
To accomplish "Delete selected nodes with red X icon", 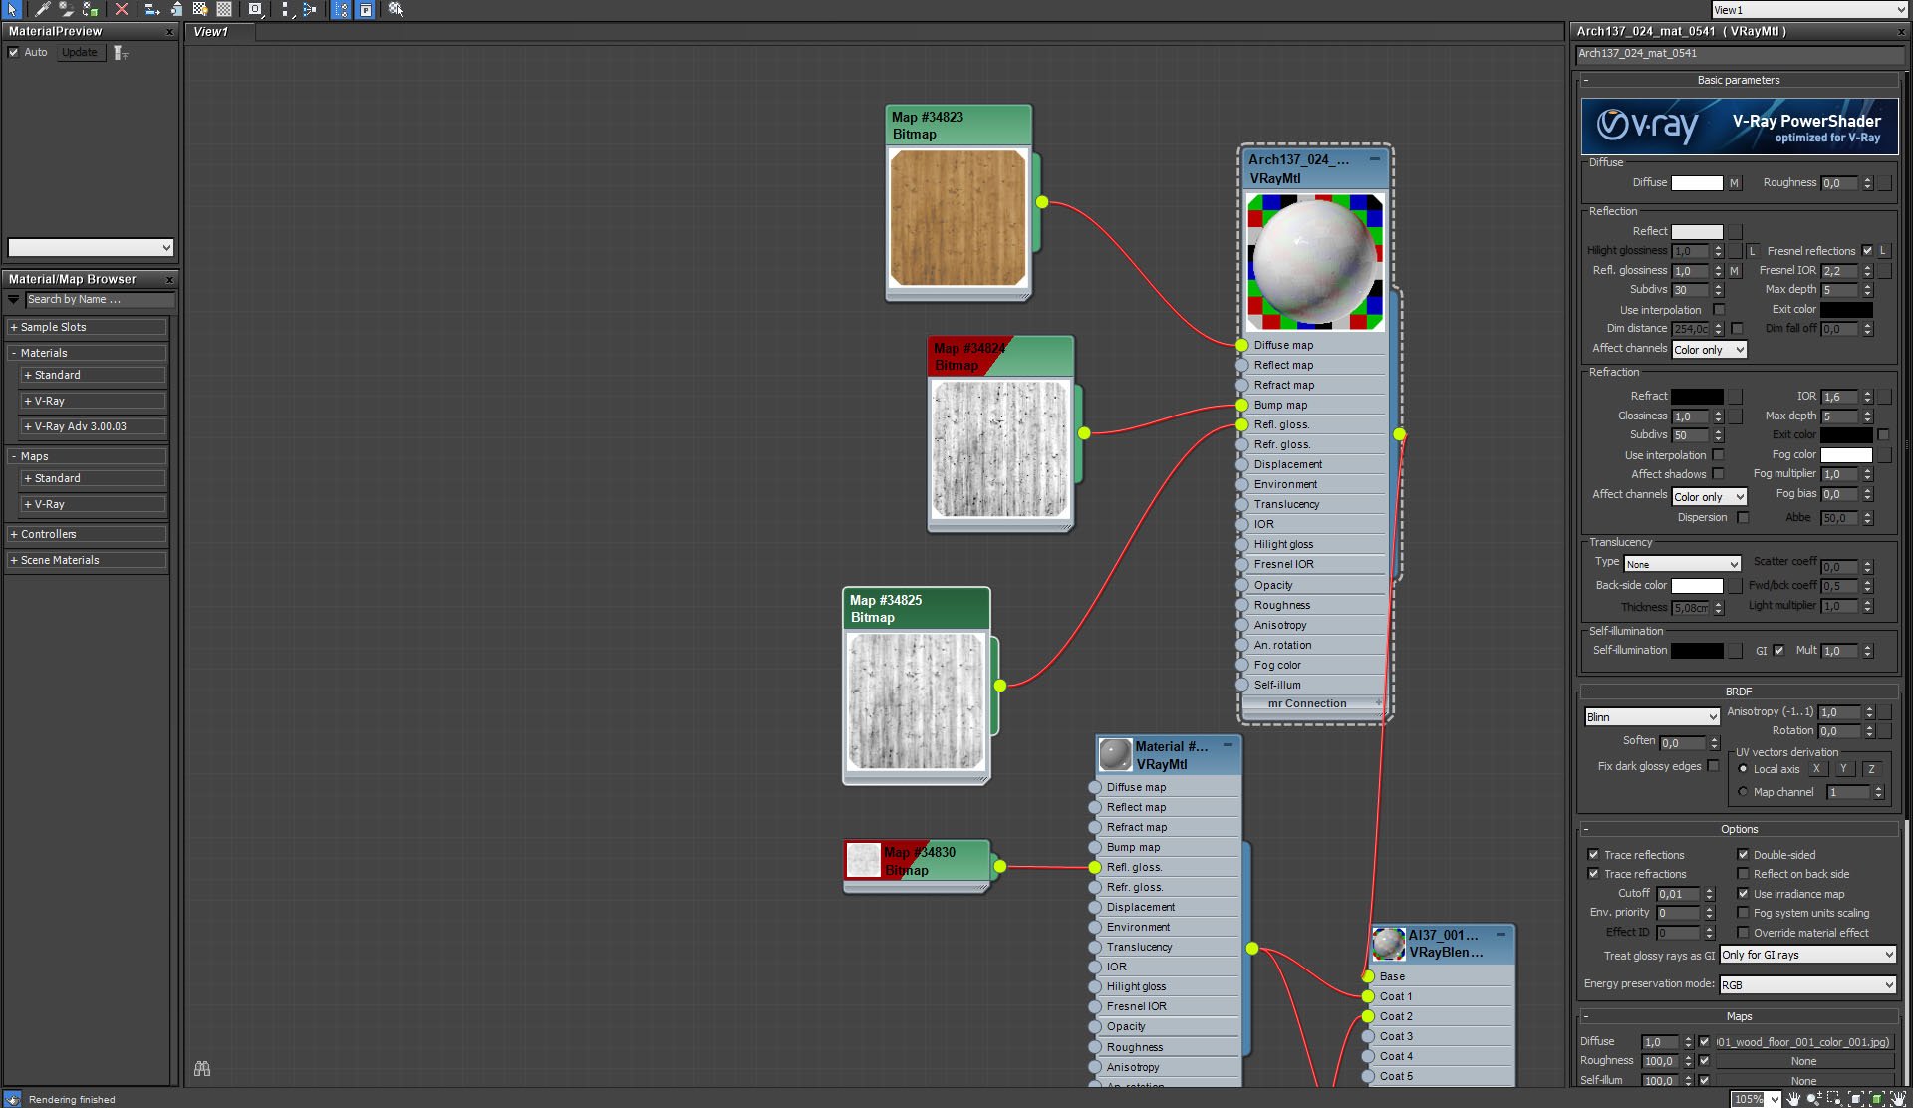I will [x=122, y=9].
